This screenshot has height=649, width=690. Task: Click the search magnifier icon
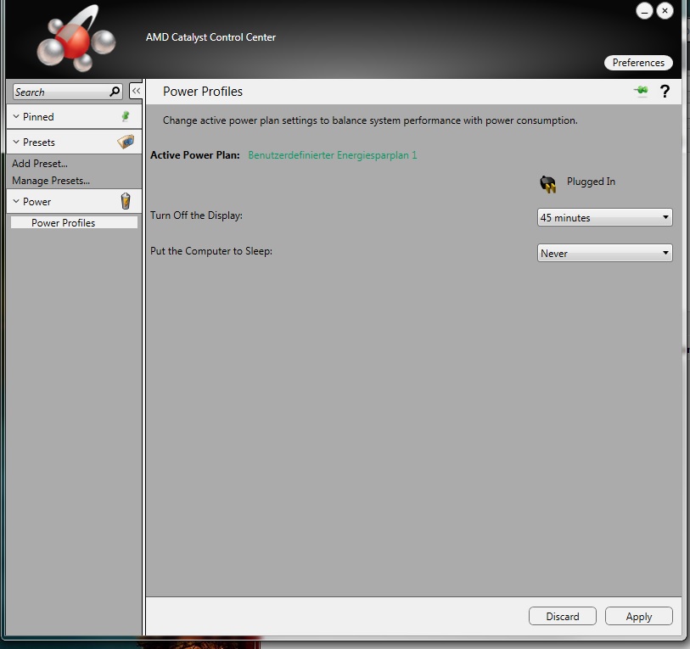tap(115, 92)
